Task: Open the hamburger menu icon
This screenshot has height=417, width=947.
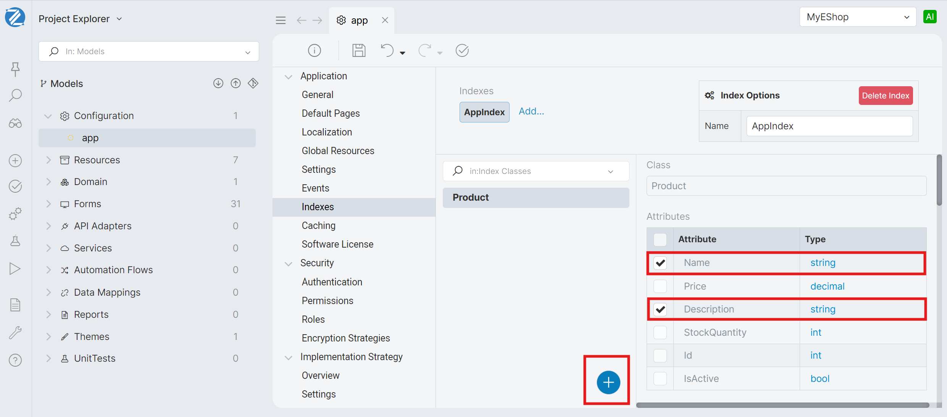Action: pos(281,20)
